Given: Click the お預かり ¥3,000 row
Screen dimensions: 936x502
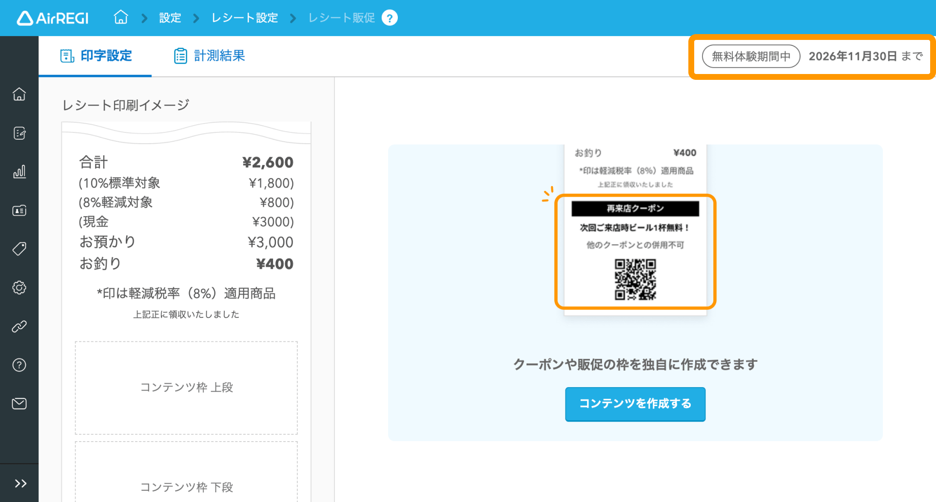Looking at the screenshot, I should pyautogui.click(x=186, y=242).
